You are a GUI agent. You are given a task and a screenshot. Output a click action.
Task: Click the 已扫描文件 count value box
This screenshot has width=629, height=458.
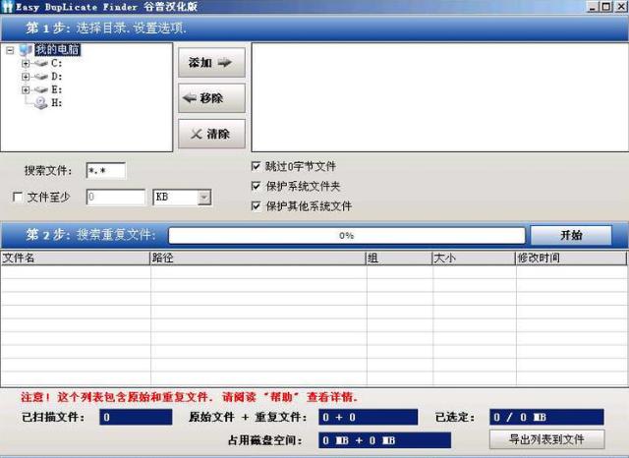(x=136, y=417)
